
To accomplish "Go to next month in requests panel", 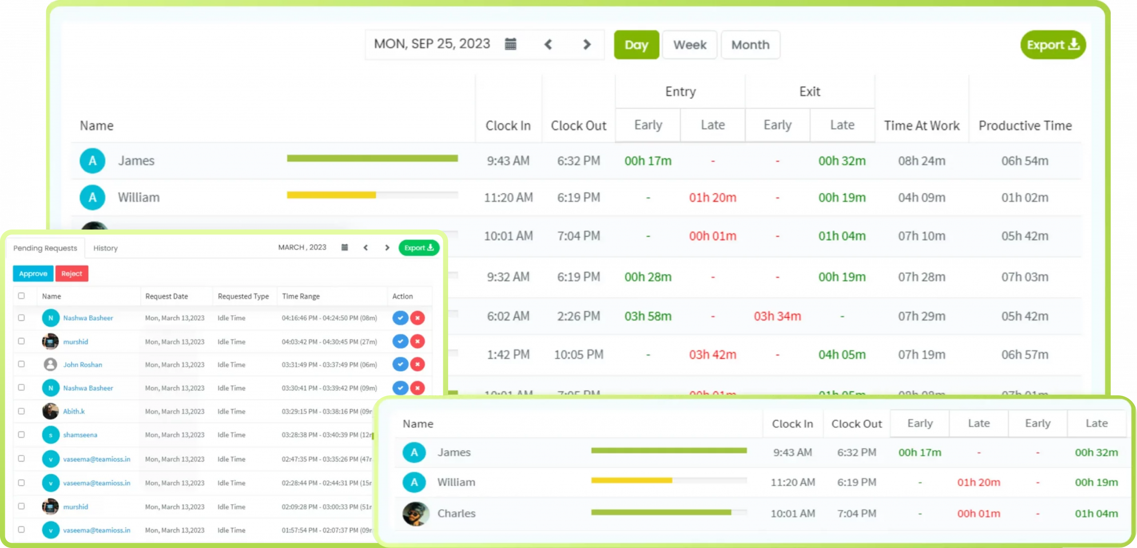I will 387,247.
